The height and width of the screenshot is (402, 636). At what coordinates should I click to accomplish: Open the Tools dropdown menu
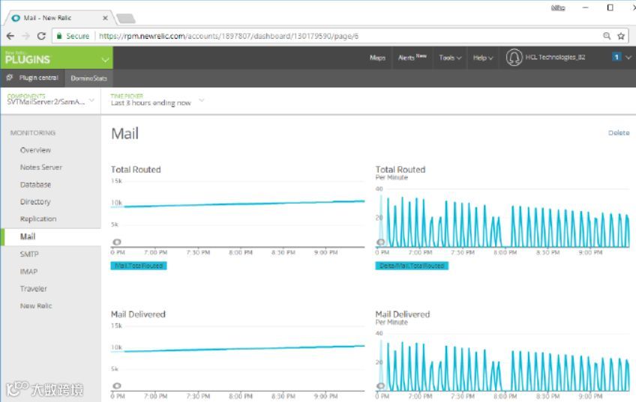[450, 58]
